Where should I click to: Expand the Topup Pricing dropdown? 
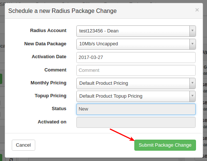coord(136,96)
